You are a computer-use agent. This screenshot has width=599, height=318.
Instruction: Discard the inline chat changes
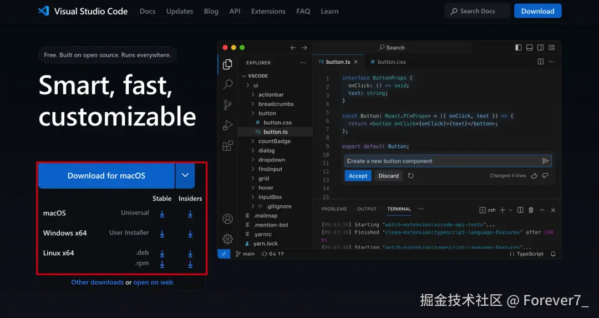point(388,176)
